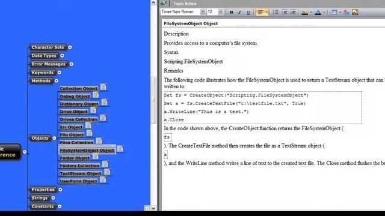Select the Error Messages topic
This screenshot has width=385, height=216.
coord(49,64)
